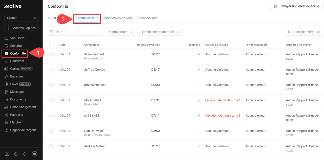This screenshot has width=324, height=160.
Task: Click the Forme et manière header
Action: [256, 45]
